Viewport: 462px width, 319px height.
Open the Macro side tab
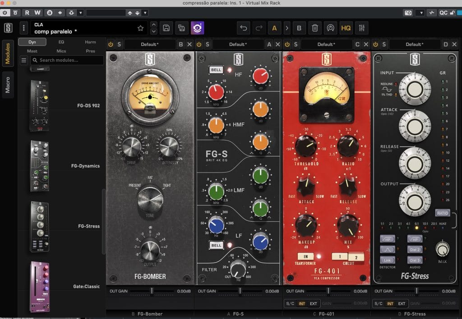8,85
